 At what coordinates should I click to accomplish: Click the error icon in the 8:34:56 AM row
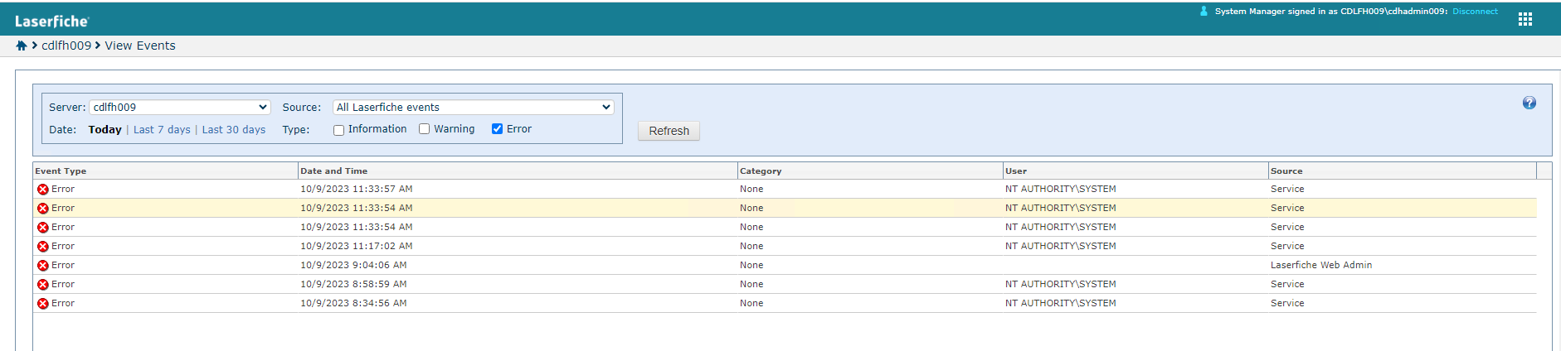click(x=43, y=304)
